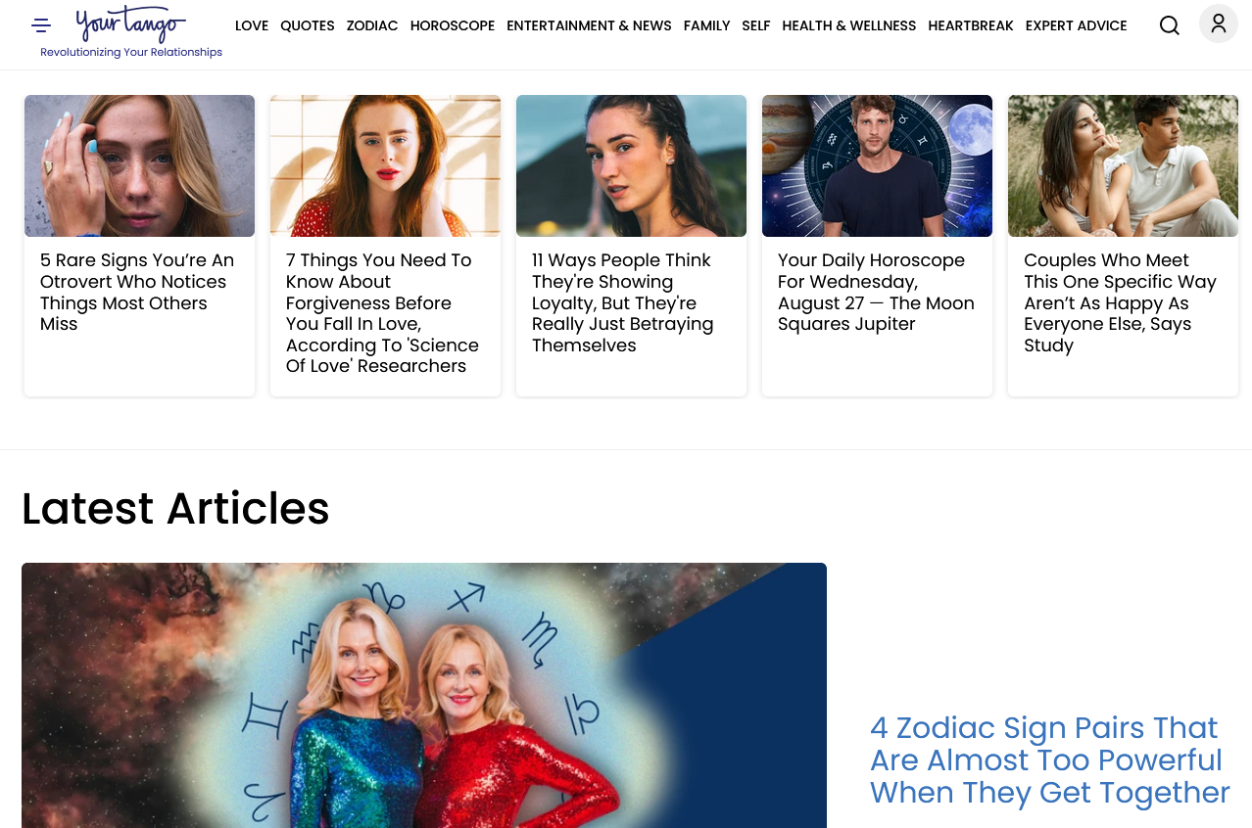Open the SELF menu item
Screen dimensions: 1252x828
pos(756,25)
